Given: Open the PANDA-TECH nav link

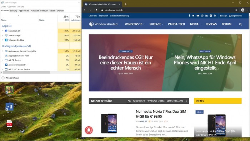Looking at the screenshot, I should point(176,24).
